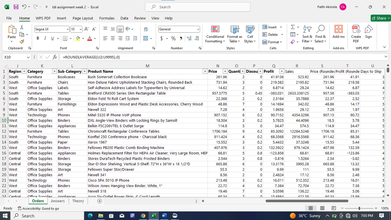Toggle Bottom Align vertical alignment
Image resolution: width=391 pixels, height=220 pixels.
click(x=121, y=29)
